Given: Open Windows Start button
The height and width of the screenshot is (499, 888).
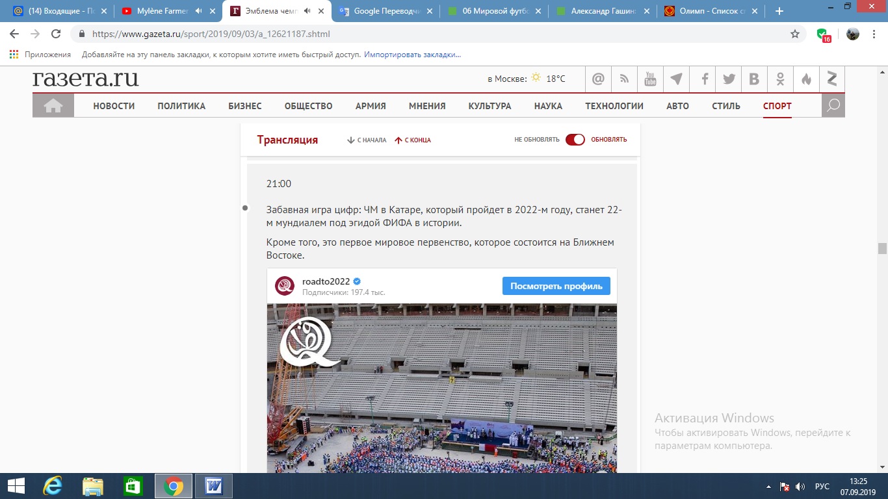Looking at the screenshot, I should coord(16,486).
